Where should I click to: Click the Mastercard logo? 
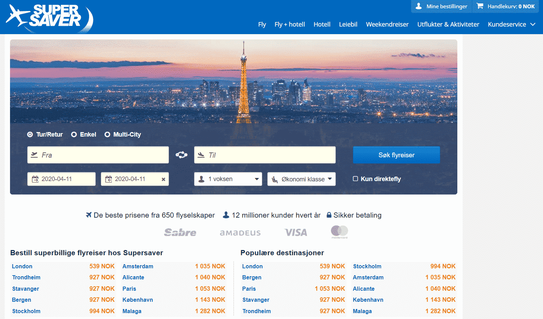click(x=339, y=232)
